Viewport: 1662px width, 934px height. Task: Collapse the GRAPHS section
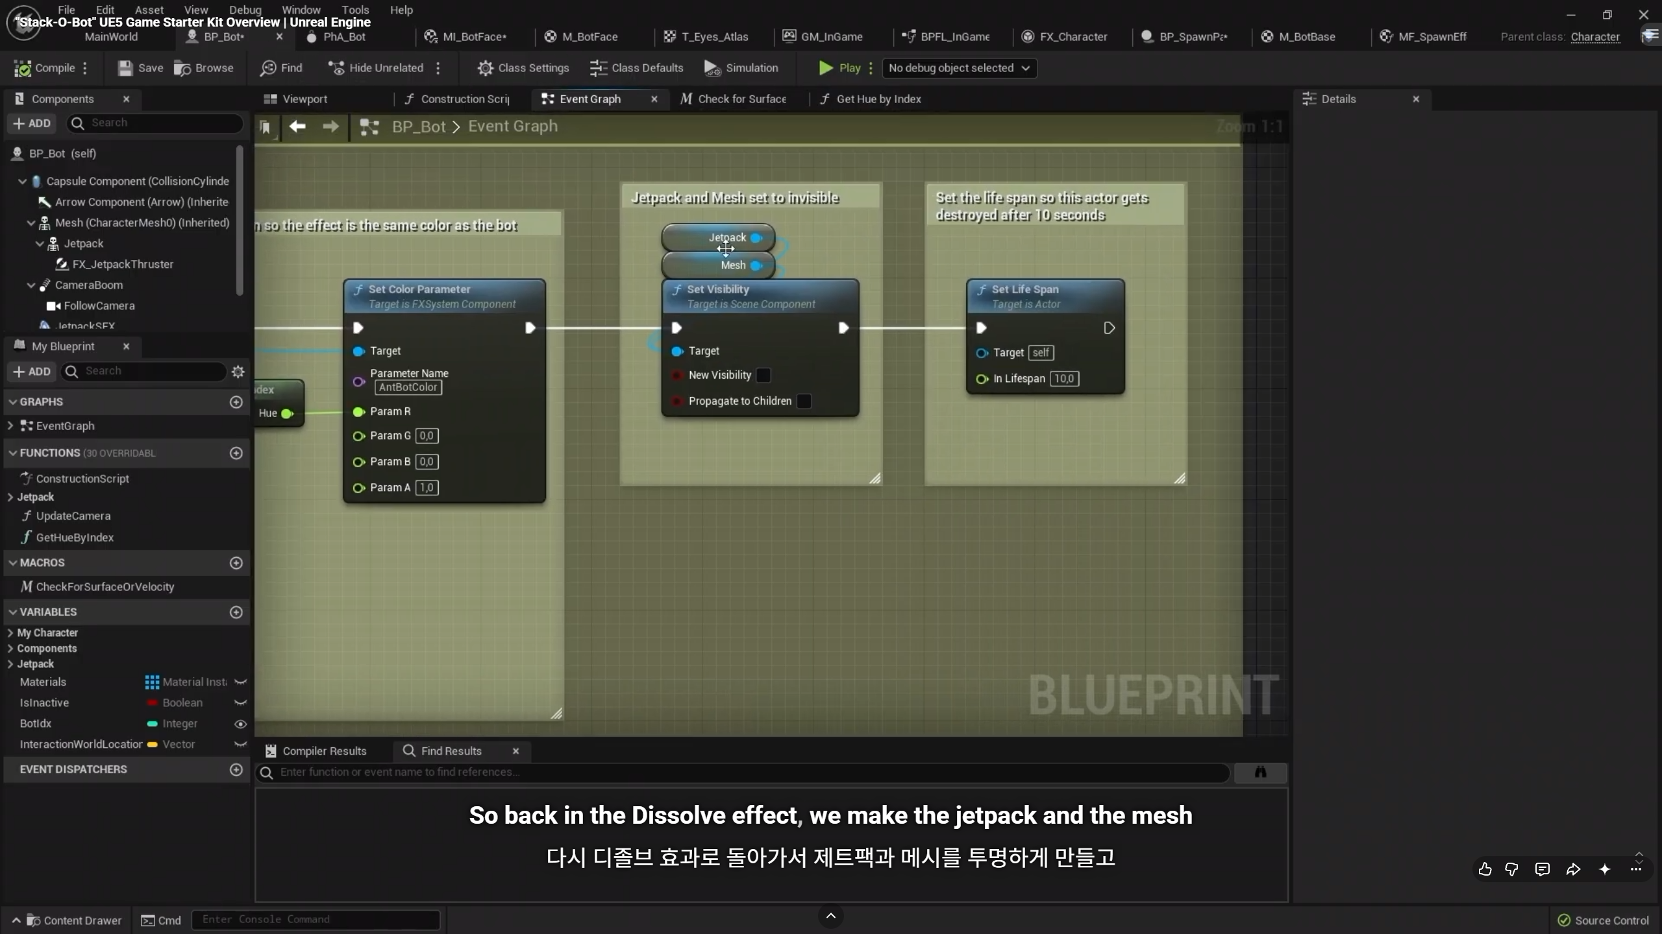point(12,402)
